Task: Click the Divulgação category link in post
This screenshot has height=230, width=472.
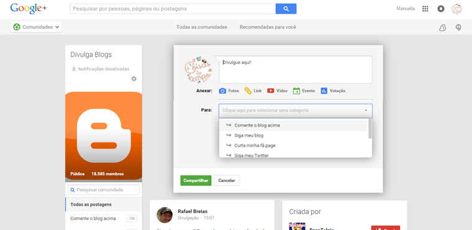Action: pyautogui.click(x=188, y=218)
